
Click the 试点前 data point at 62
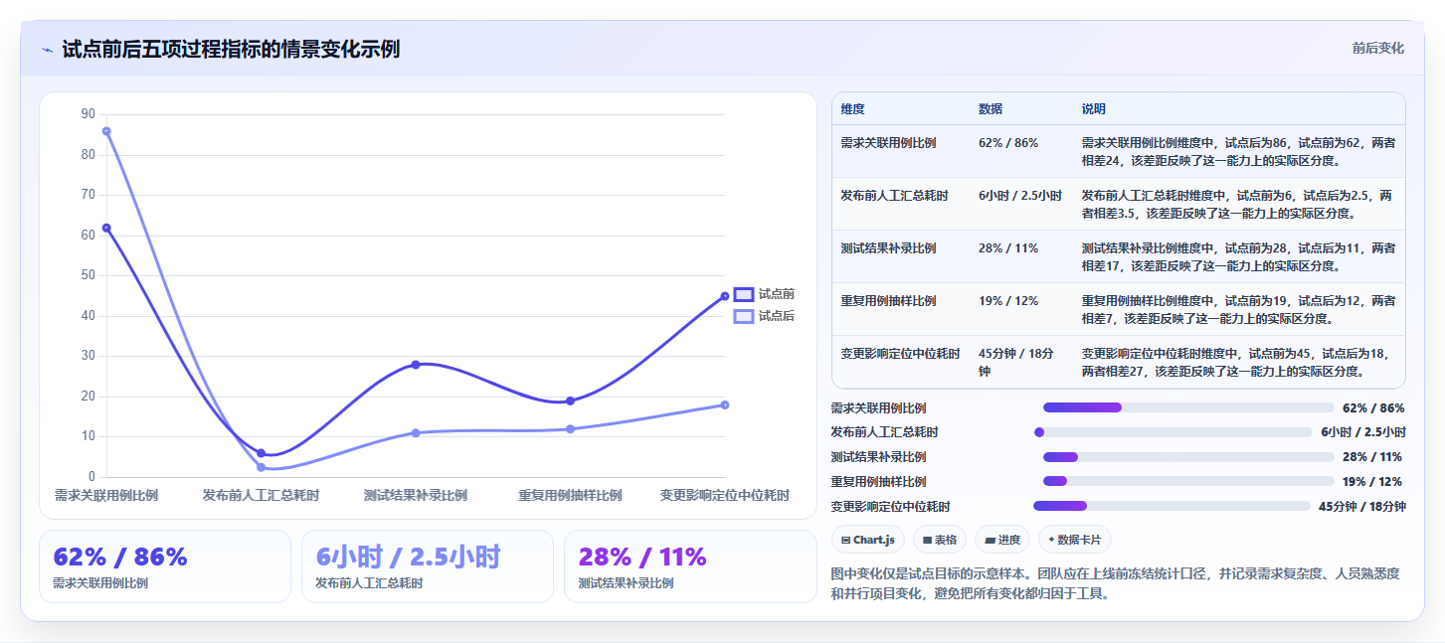[106, 228]
